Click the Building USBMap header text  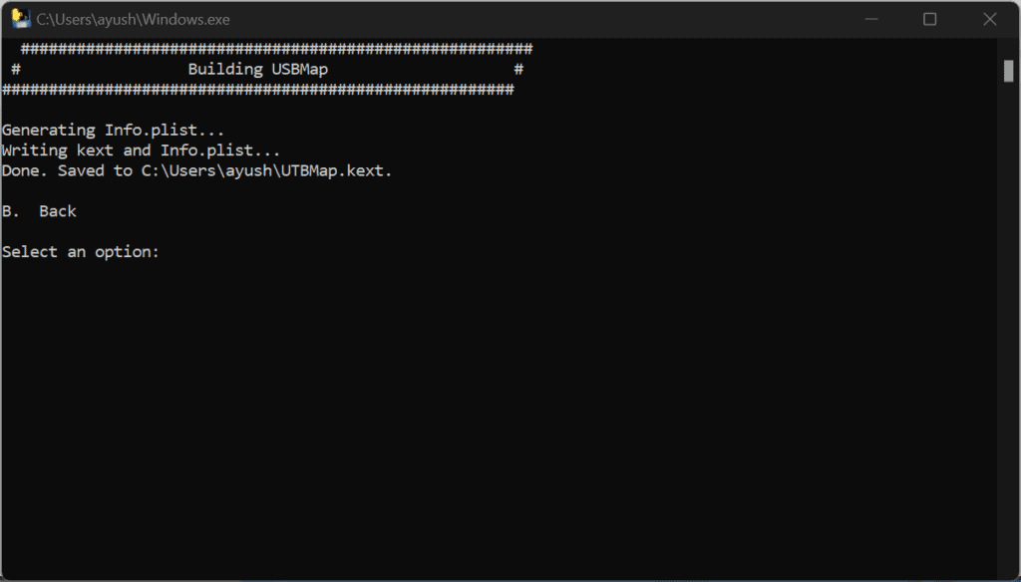(x=257, y=69)
